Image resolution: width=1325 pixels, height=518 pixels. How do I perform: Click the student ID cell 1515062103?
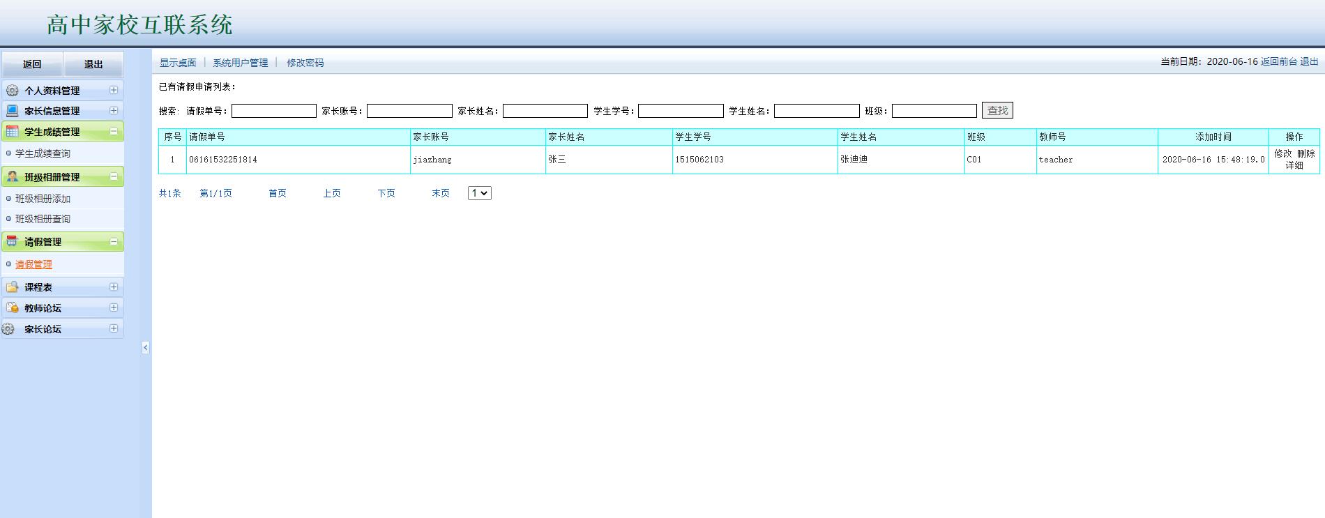click(x=755, y=160)
